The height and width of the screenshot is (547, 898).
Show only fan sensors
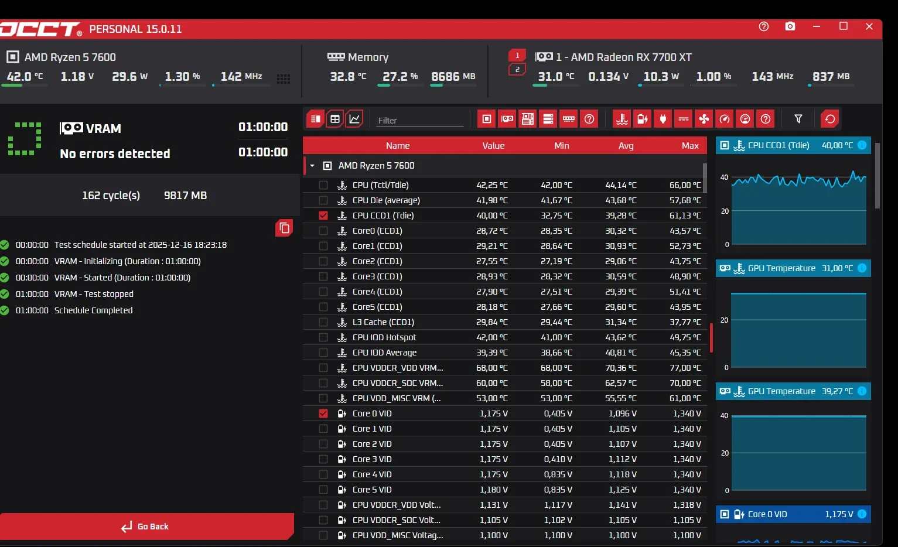coord(704,119)
